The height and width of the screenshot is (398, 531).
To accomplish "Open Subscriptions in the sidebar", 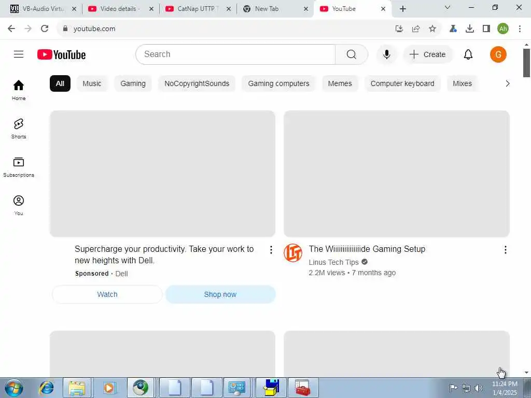I will click(19, 167).
